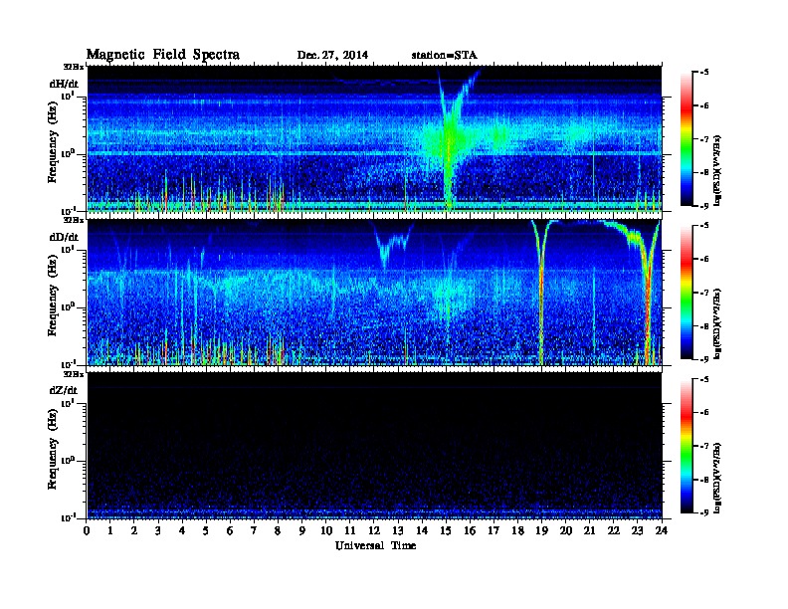Click the "-5" value on dH/dt colorbar
Image resolution: width=788 pixels, height=609 pixels.
pyautogui.click(x=704, y=73)
